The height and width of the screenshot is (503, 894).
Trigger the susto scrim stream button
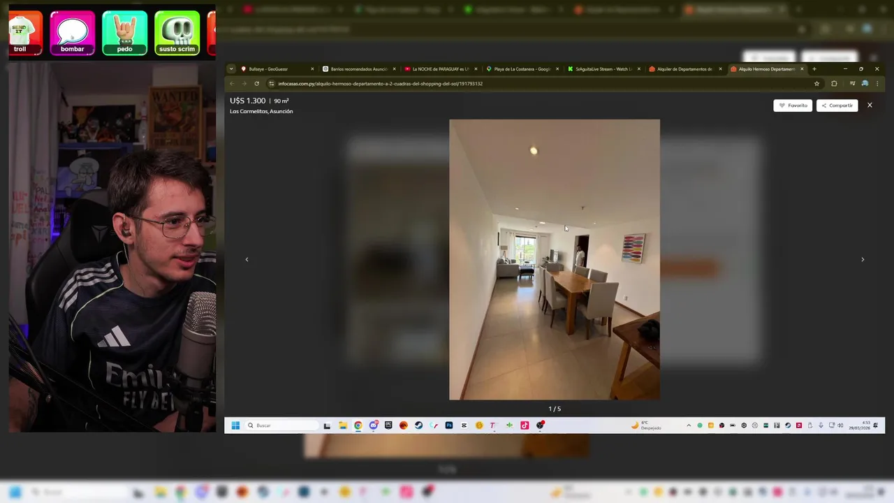177,33
